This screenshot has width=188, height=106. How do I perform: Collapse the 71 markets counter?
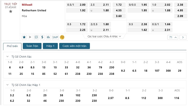173,37
